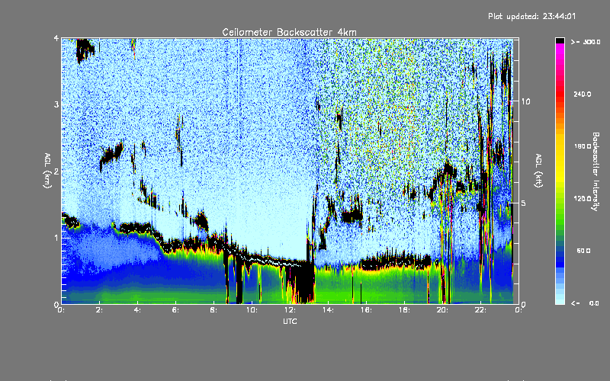
Task: Click the "10:" UTC time tick
Action: [252, 310]
